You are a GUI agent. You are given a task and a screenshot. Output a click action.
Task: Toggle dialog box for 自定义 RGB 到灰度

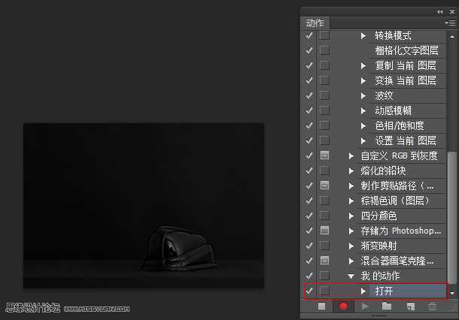(324, 155)
